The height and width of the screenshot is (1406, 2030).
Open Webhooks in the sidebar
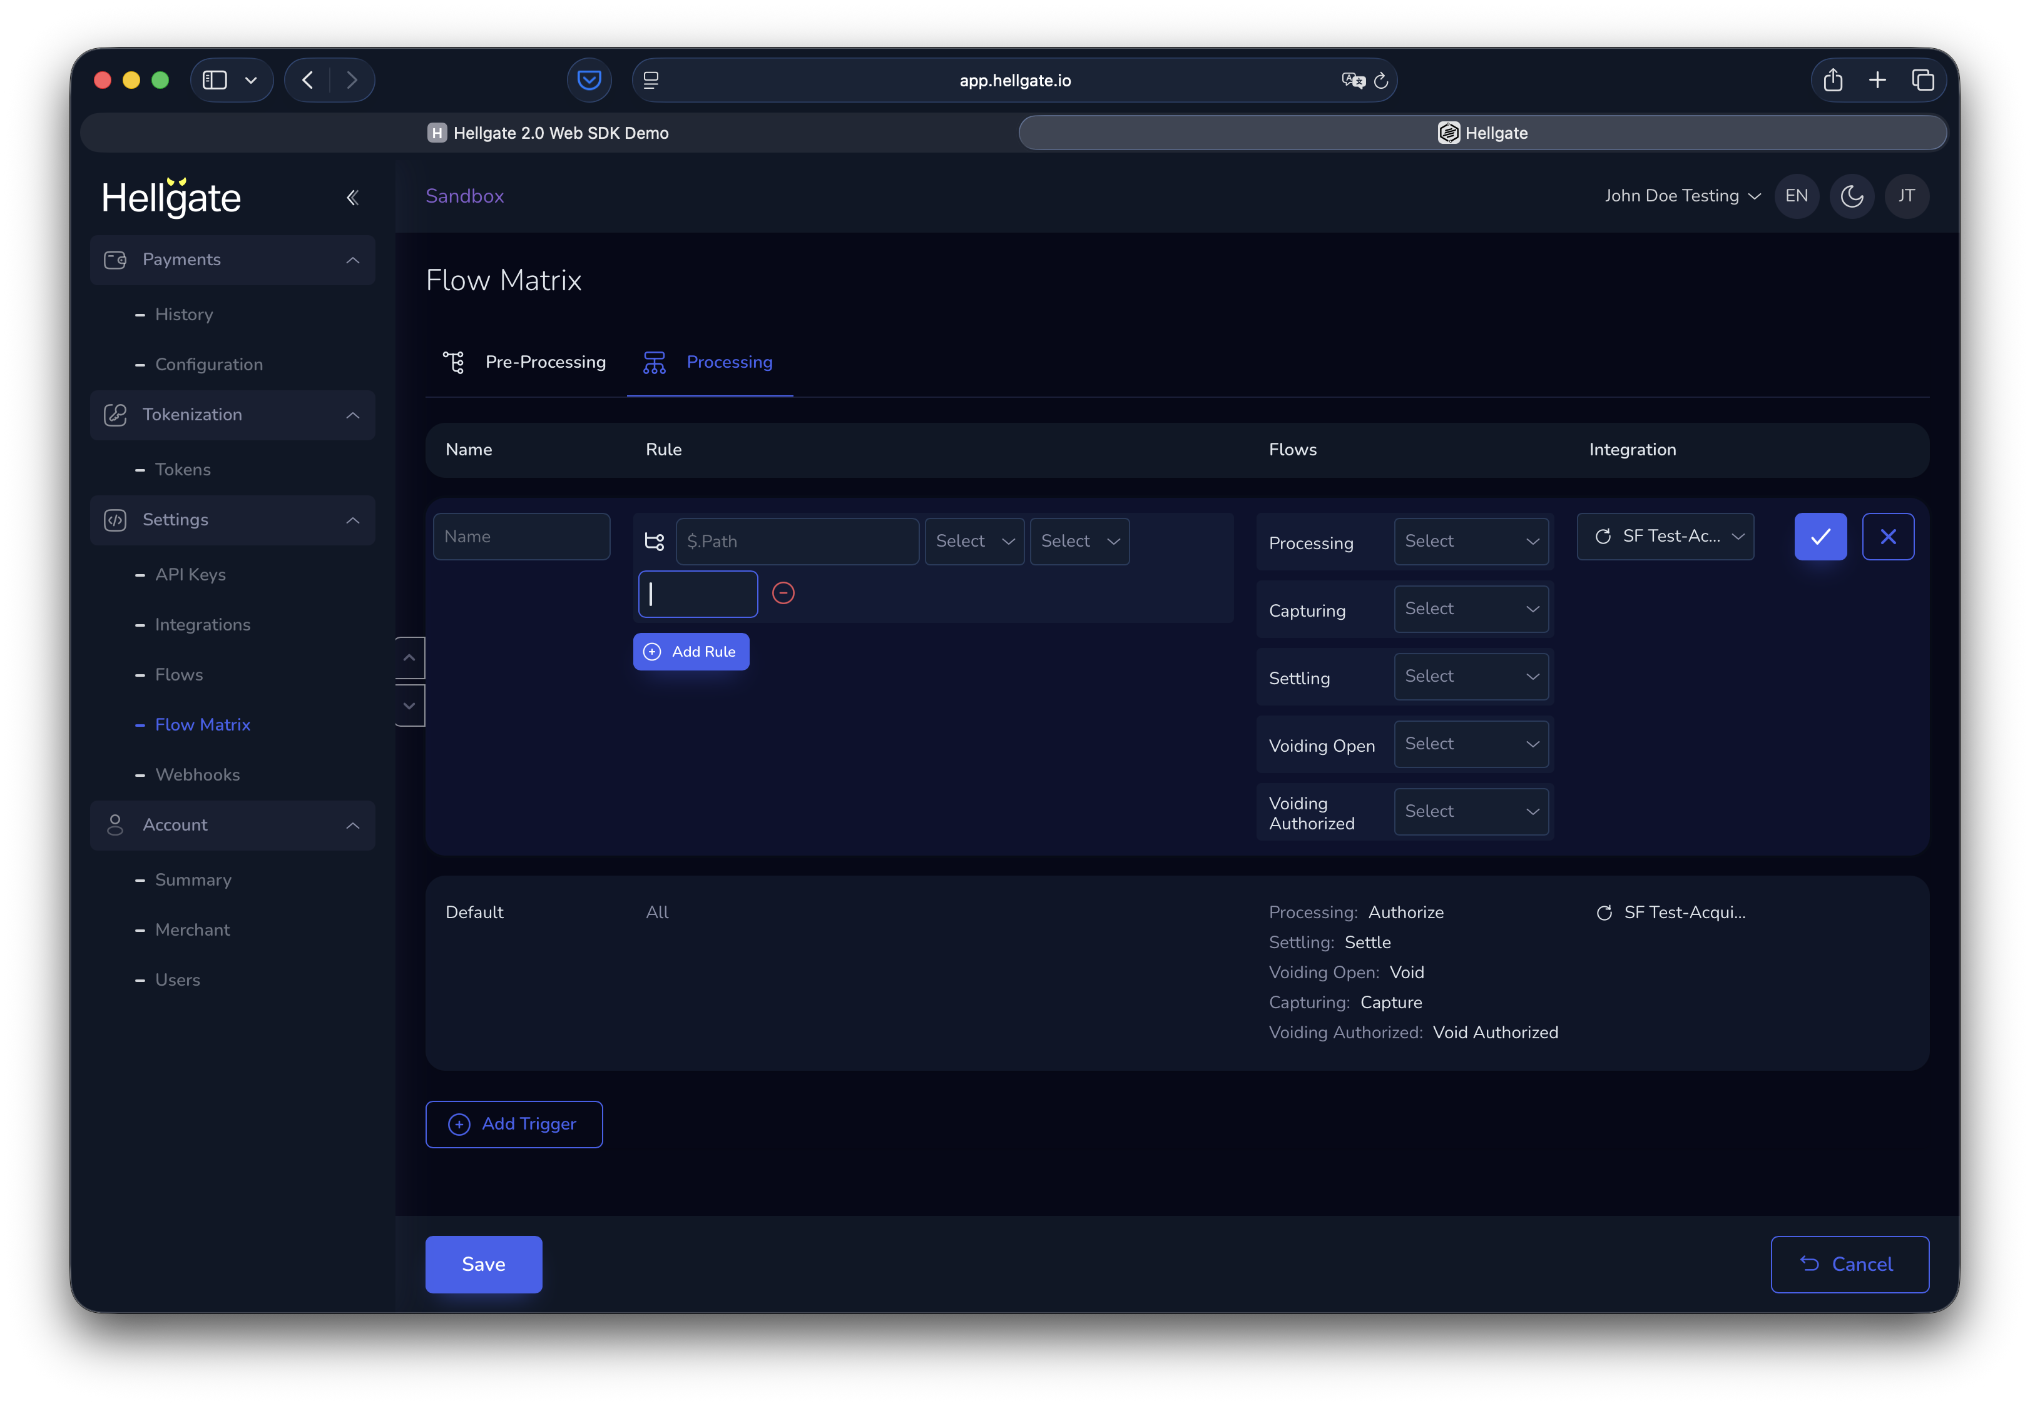pyautogui.click(x=198, y=774)
